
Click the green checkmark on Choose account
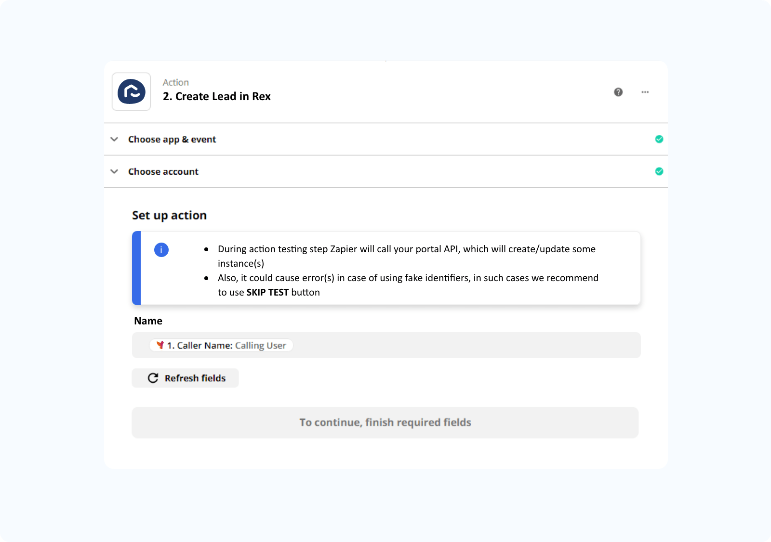click(659, 171)
